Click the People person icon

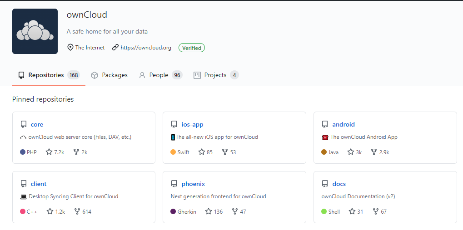click(142, 75)
